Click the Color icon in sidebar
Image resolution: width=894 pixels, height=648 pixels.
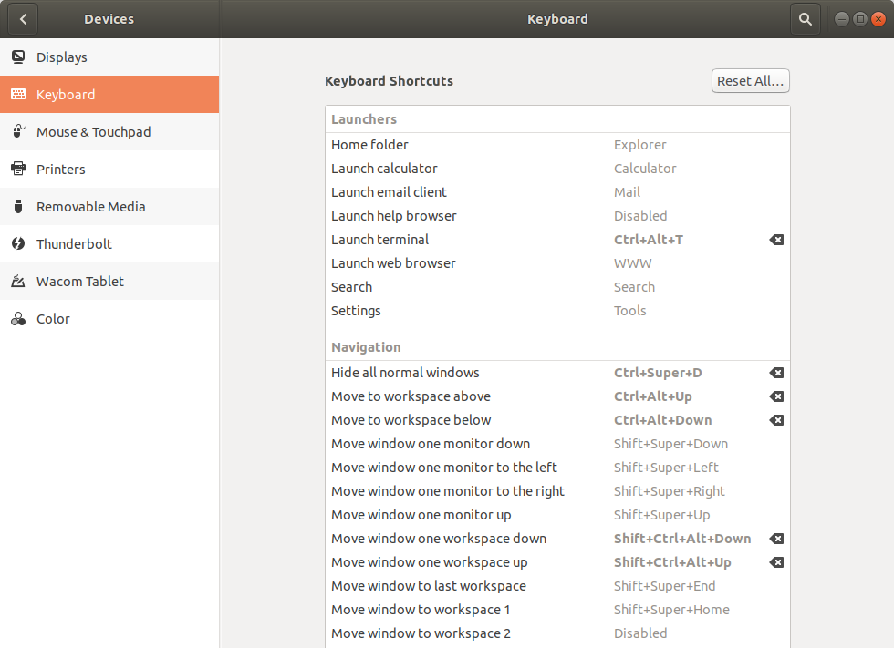18,318
